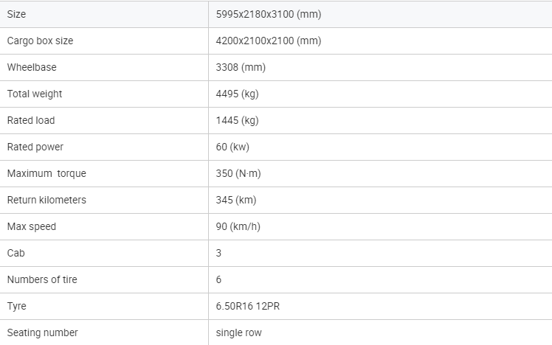Click the "Wheelbase" row label
The image size is (552, 345).
click(32, 67)
